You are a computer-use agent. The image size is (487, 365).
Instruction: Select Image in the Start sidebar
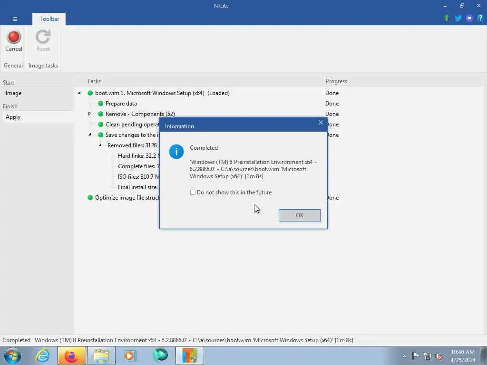(13, 93)
